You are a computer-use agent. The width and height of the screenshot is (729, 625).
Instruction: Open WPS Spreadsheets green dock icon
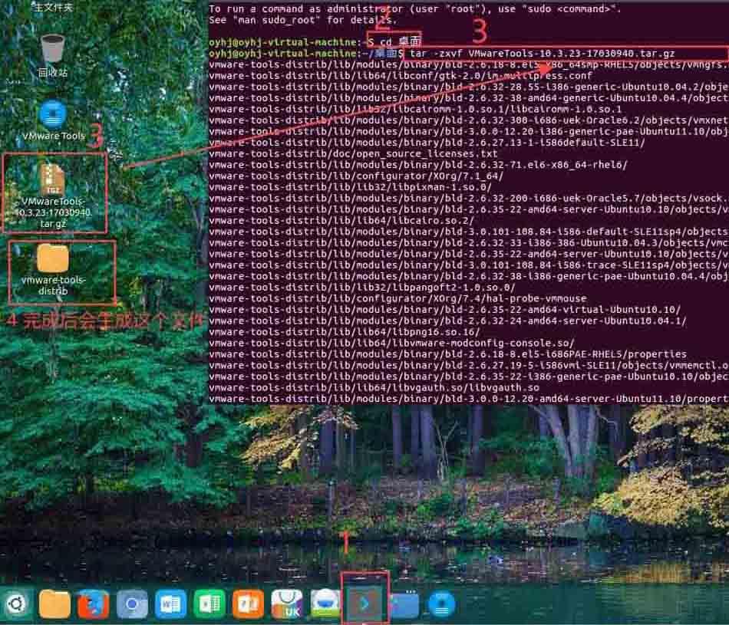[x=209, y=604]
